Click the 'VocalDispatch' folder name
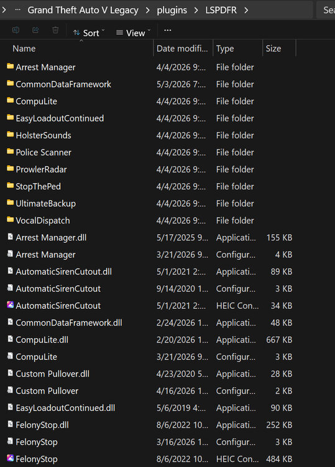Image resolution: width=335 pixels, height=467 pixels. click(43, 220)
